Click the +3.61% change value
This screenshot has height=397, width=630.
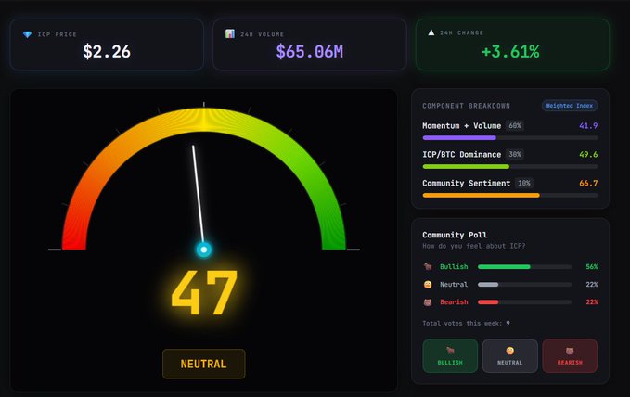(x=510, y=51)
